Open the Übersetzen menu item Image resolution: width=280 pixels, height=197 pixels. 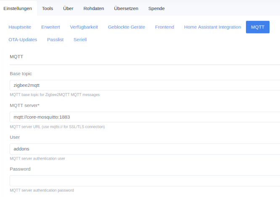pyautogui.click(x=126, y=8)
